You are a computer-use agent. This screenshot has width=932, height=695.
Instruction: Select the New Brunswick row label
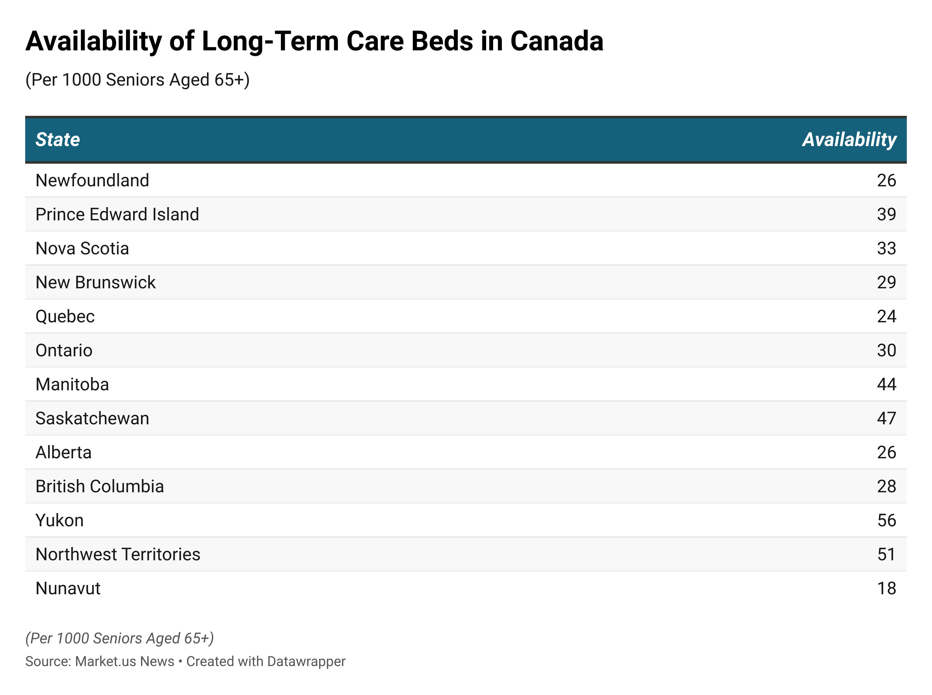coord(95,282)
